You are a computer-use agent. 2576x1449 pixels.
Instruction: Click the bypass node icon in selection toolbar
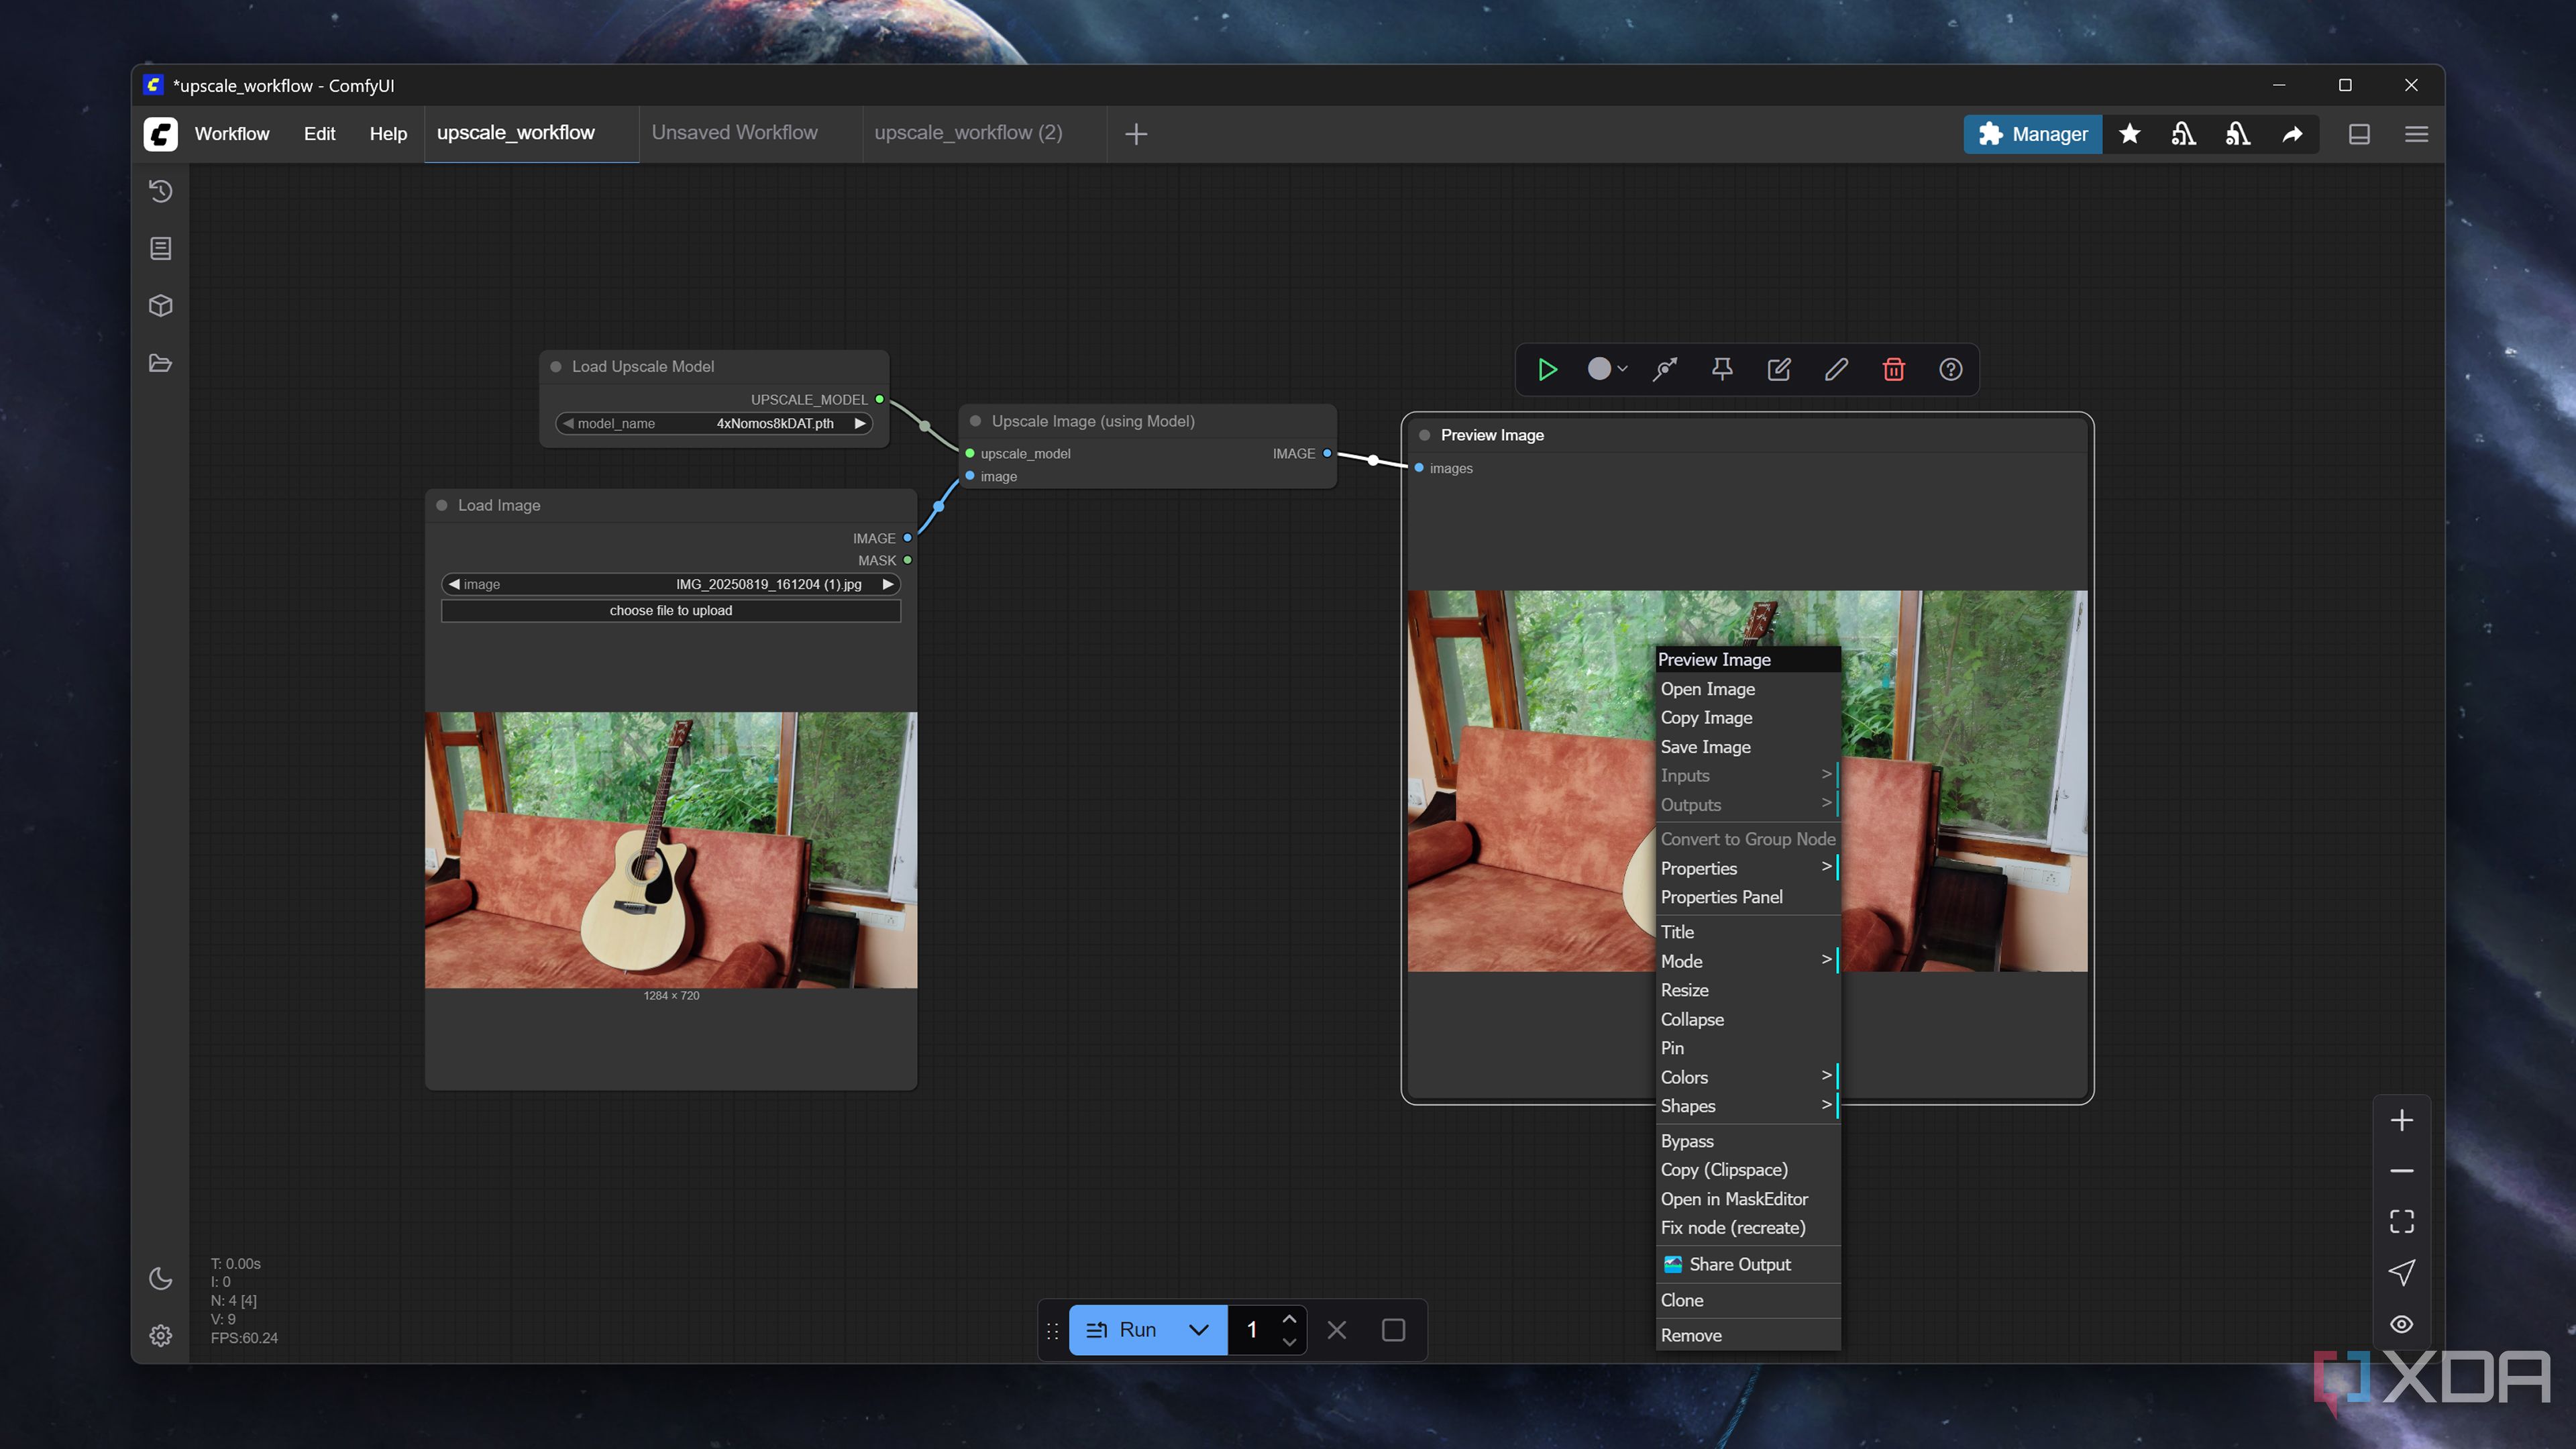[x=1665, y=370]
